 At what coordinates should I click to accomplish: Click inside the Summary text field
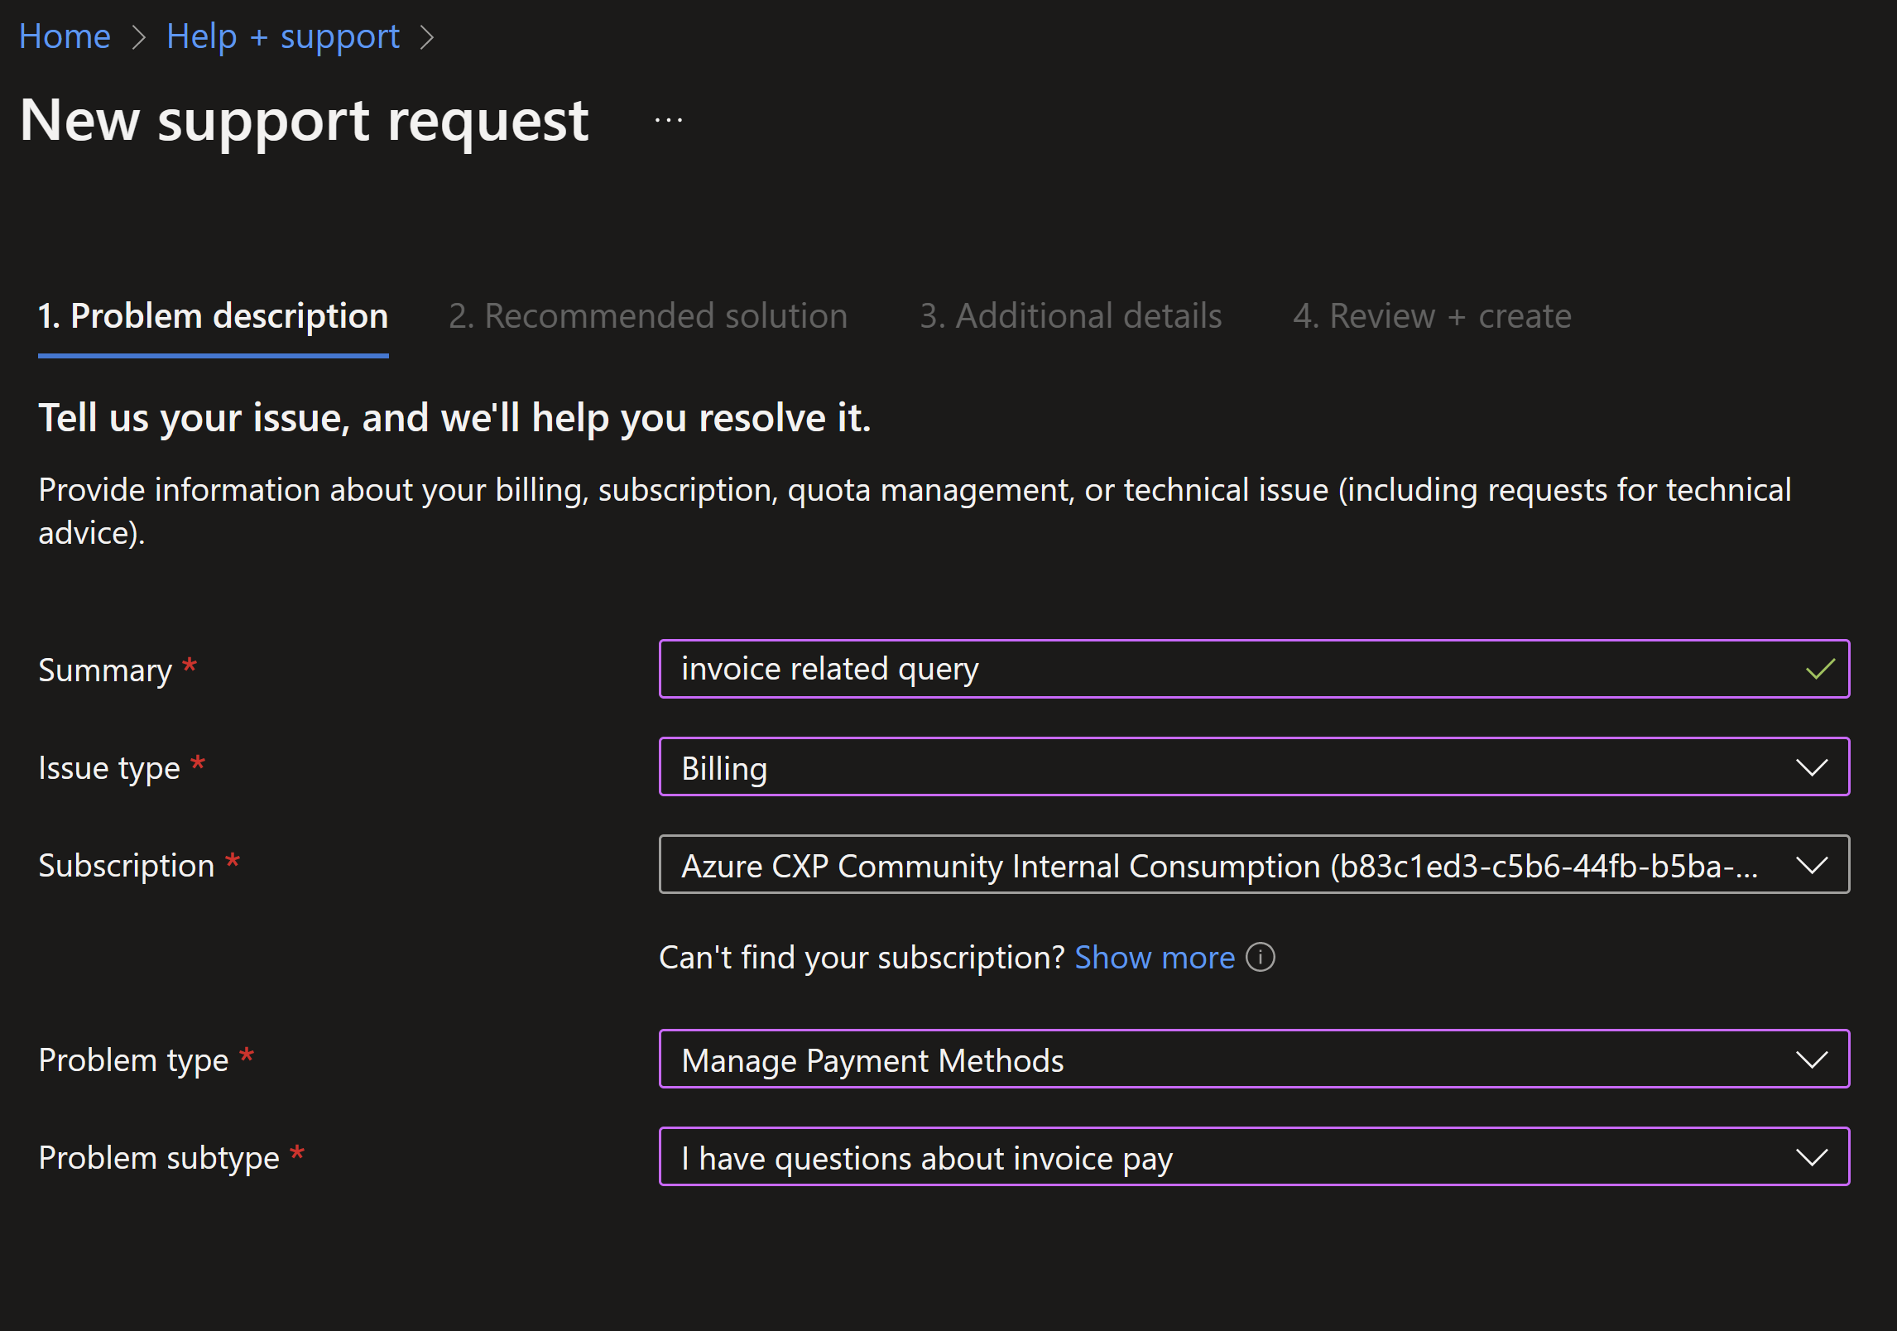(x=1159, y=669)
